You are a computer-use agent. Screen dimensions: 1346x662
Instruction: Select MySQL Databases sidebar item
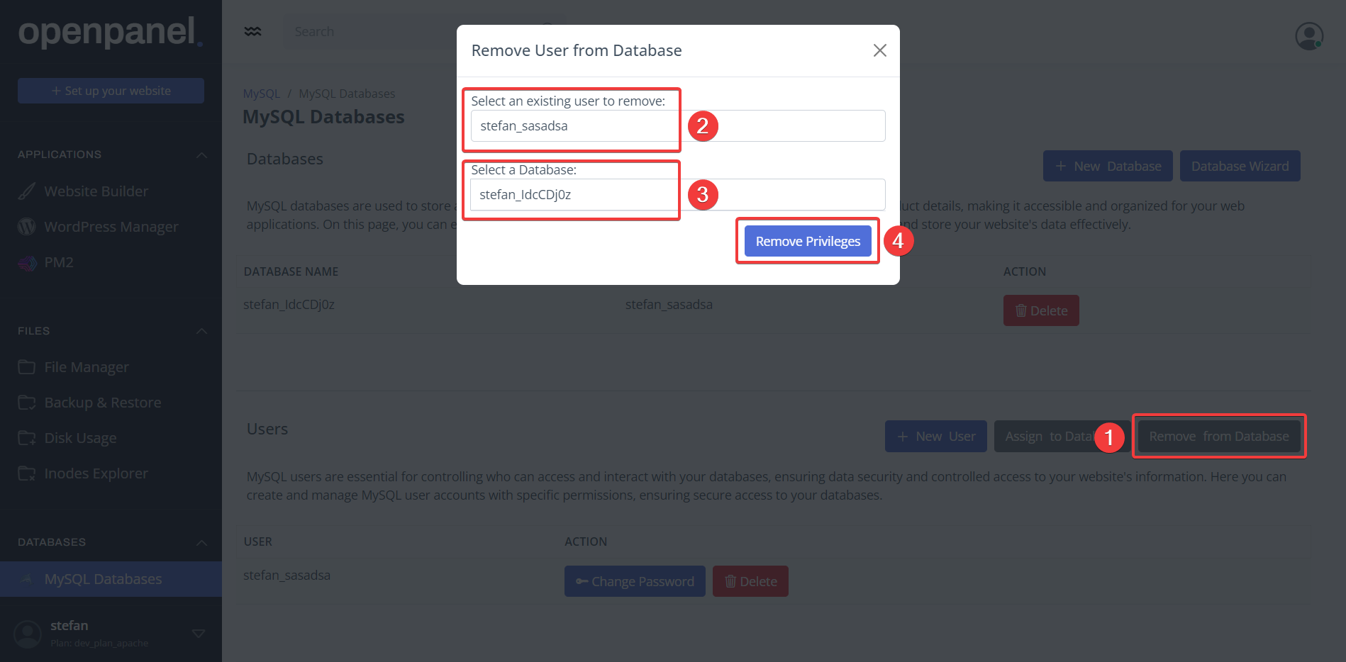coord(103,579)
